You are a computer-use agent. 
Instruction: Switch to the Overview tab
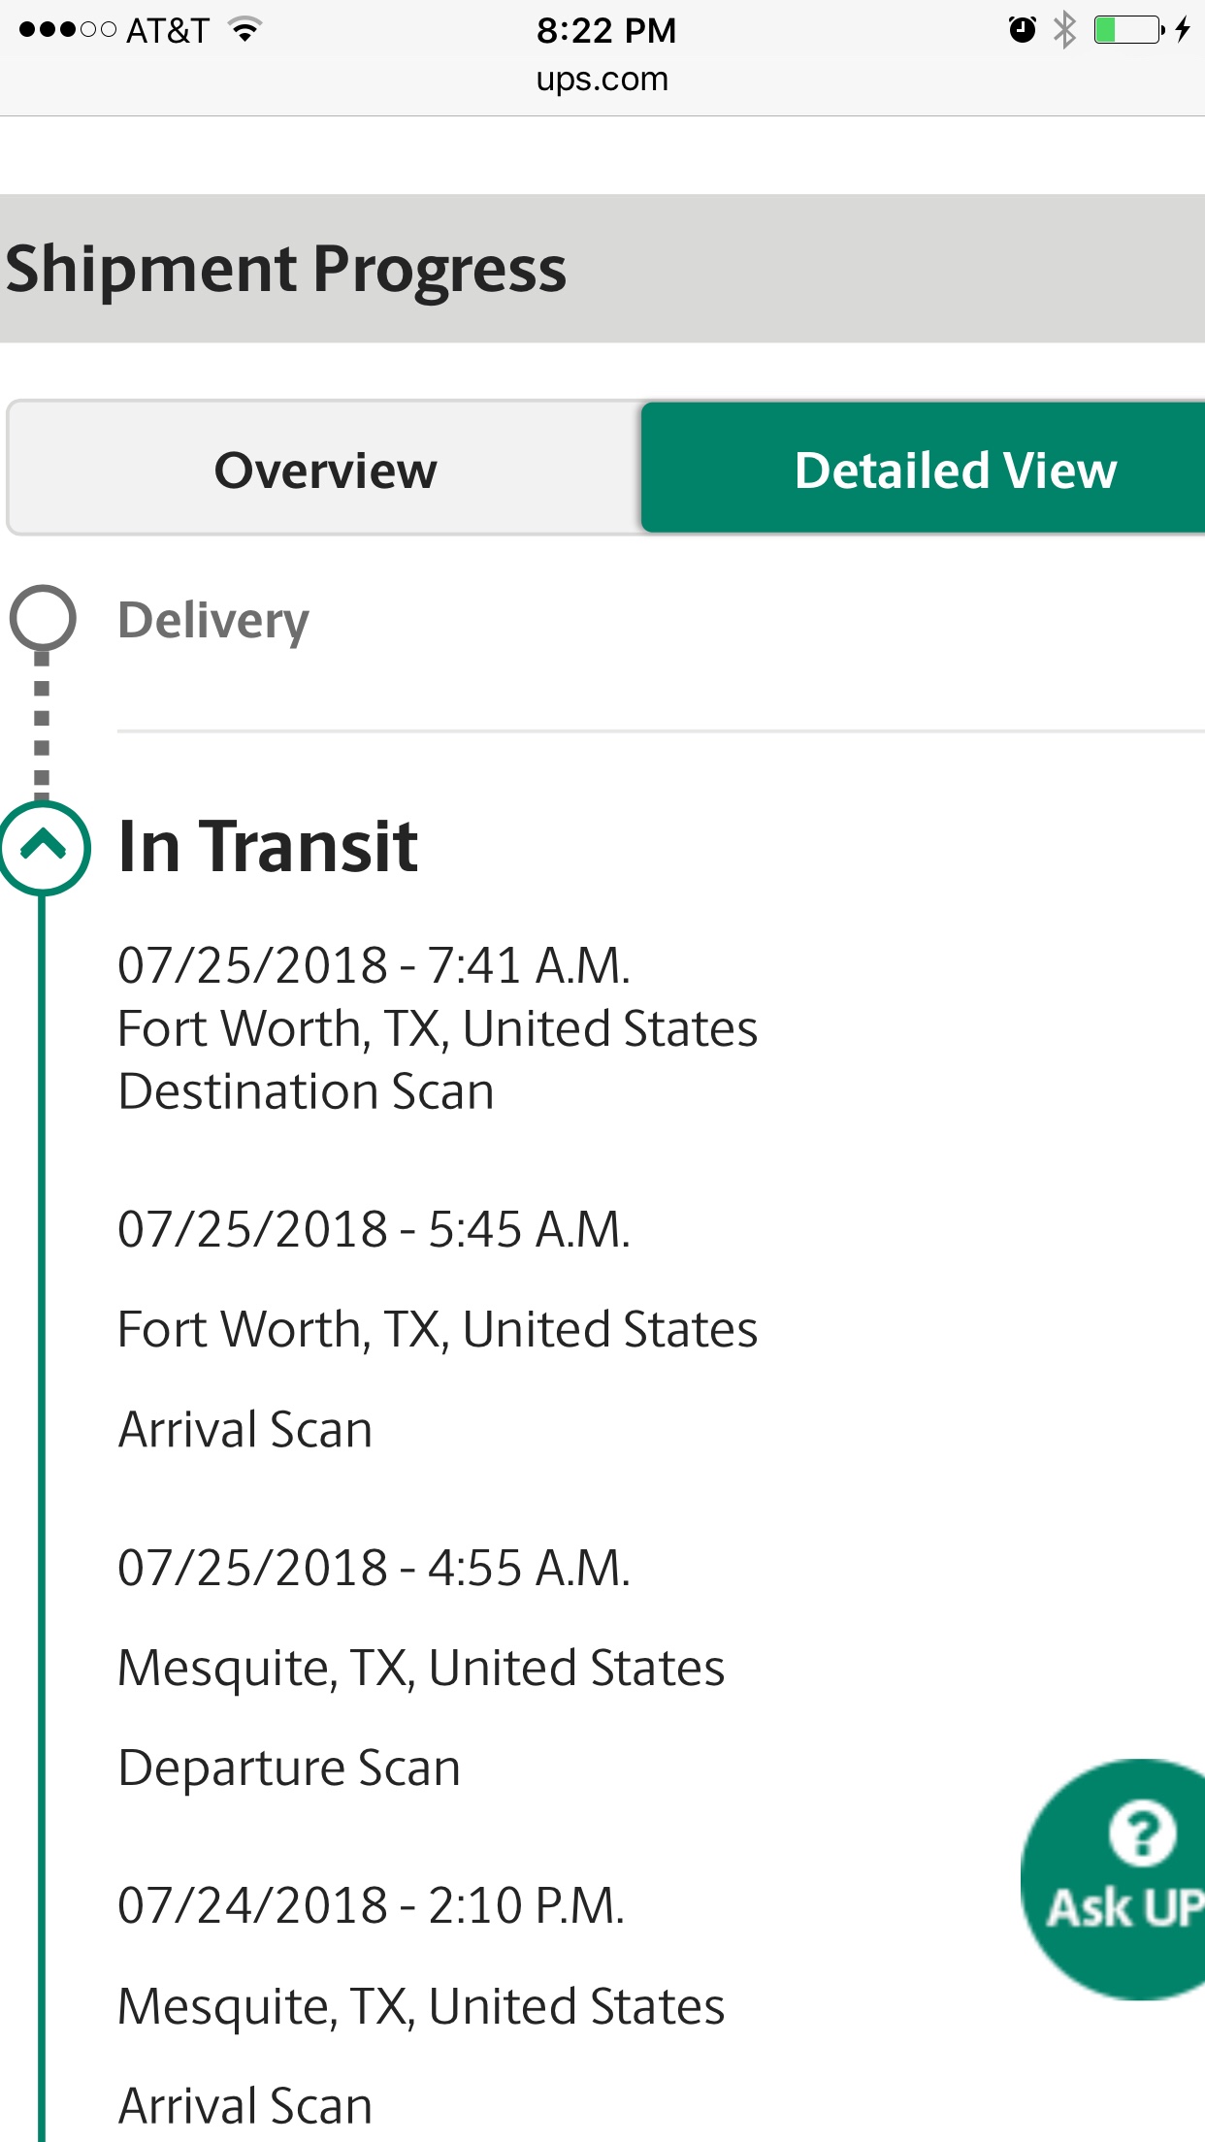[x=325, y=470]
